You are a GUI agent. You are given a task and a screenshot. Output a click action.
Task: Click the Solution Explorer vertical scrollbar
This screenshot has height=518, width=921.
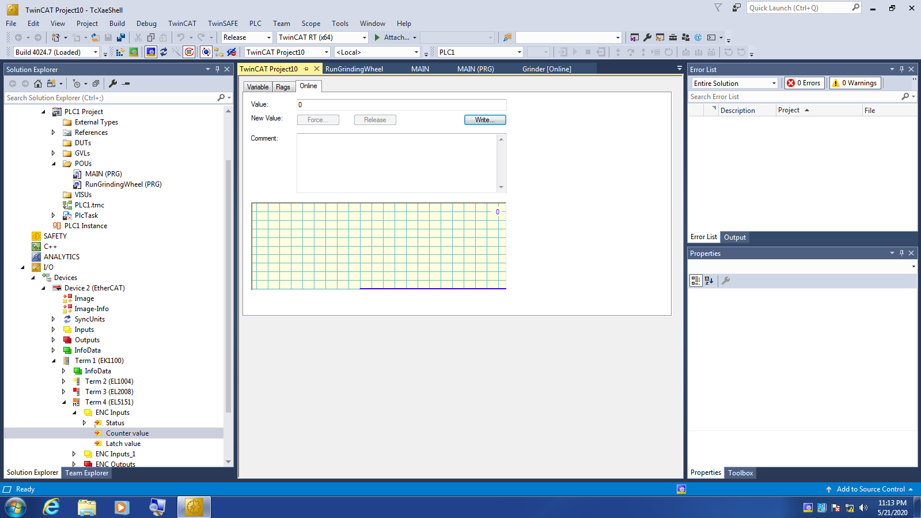(229, 286)
